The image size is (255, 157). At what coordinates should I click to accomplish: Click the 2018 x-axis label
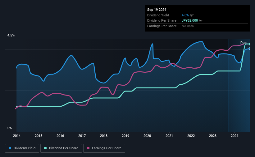point(104,136)
